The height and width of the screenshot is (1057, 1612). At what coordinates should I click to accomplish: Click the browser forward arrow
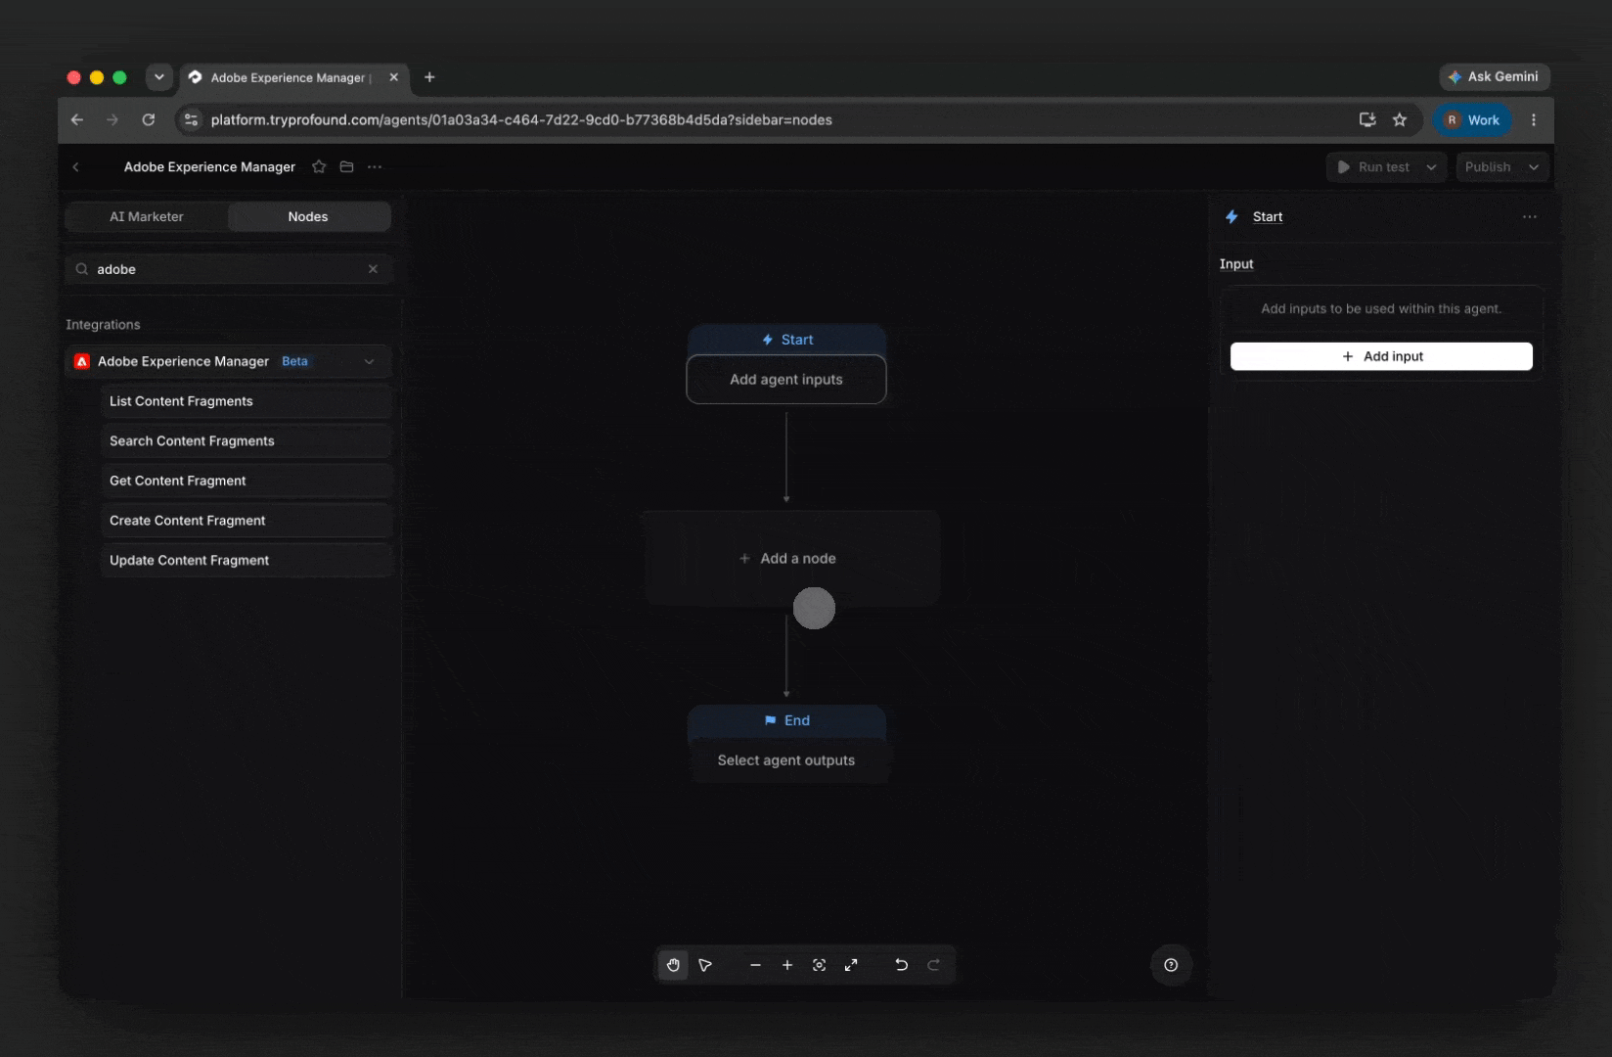coord(112,119)
